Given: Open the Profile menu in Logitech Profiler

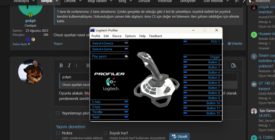Looking at the screenshot, I should [x=96, y=36].
